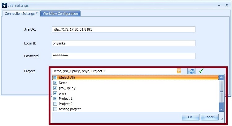232x126 pixels.
Task: Click the project list scrollbar thumb
Action: [x=221, y=91]
